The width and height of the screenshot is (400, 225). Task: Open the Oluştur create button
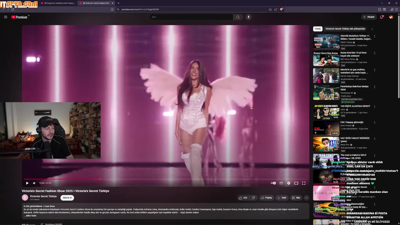point(369,17)
